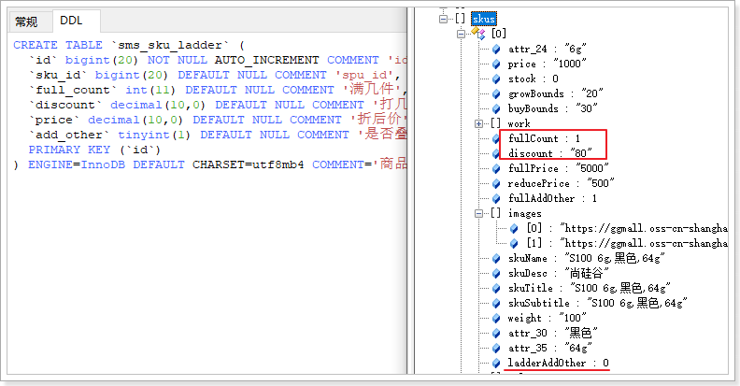Expand the work array node
Image resolution: width=740 pixels, height=386 pixels.
(x=478, y=123)
